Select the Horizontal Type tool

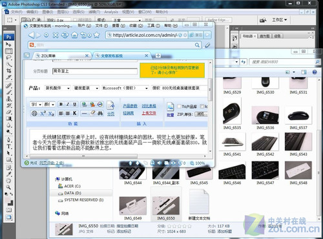(9, 147)
